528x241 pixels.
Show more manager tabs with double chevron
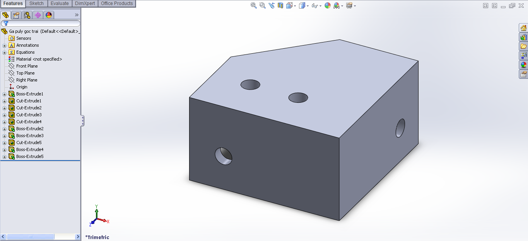tap(77, 15)
